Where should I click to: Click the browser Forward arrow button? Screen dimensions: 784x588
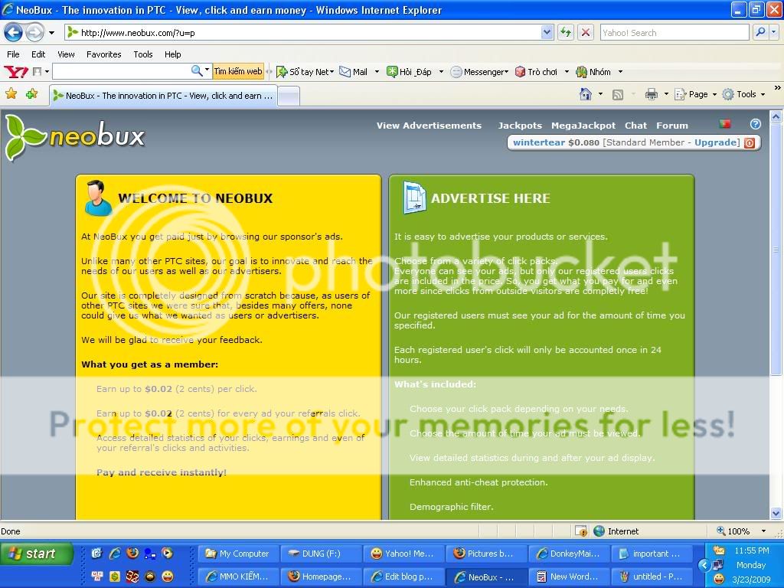click(x=34, y=33)
